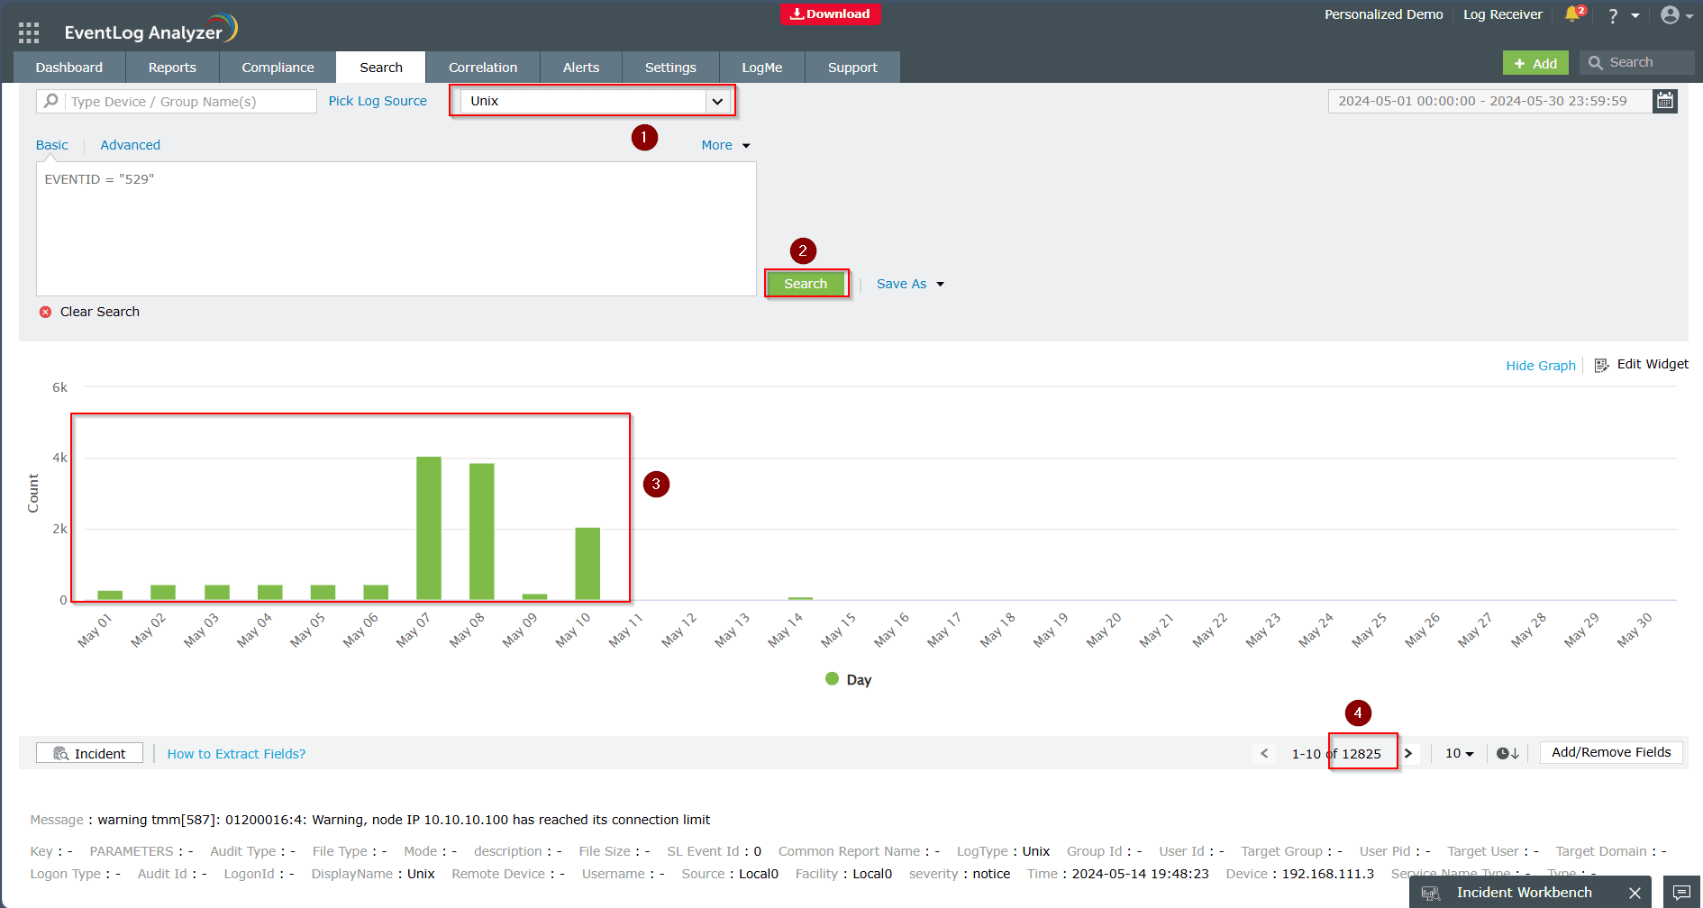
Task: Switch to Advanced search mode
Action: 130,145
